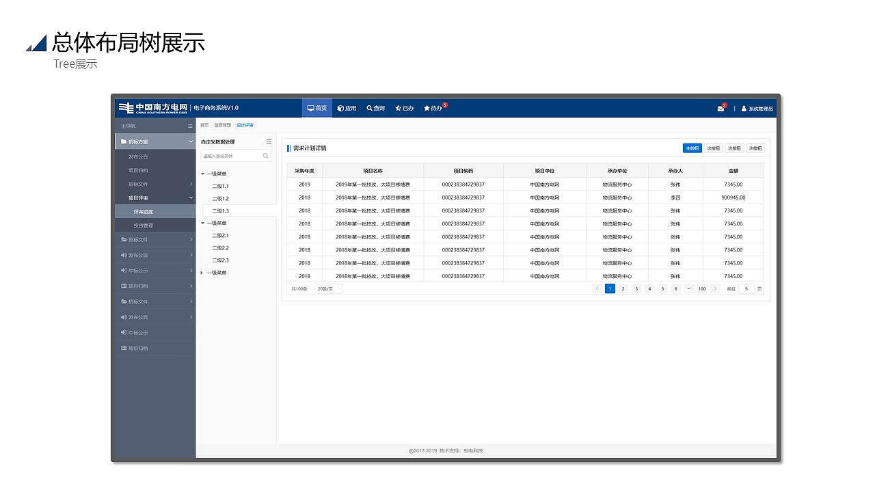Click the 主按钮 primary button
This screenshot has width=875, height=492.
(692, 148)
